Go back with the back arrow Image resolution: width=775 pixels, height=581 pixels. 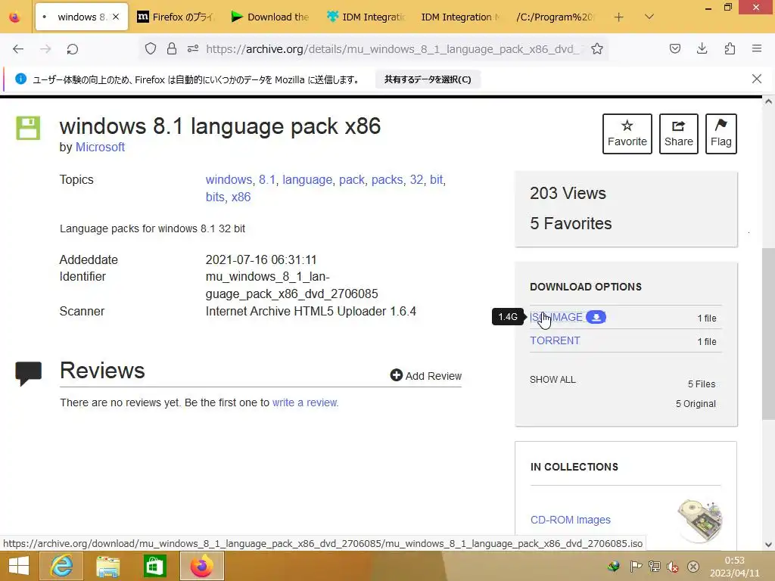[18, 49]
